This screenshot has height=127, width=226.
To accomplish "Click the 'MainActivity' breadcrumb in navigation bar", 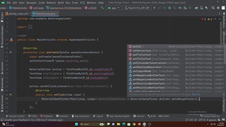I will (18, 8).
